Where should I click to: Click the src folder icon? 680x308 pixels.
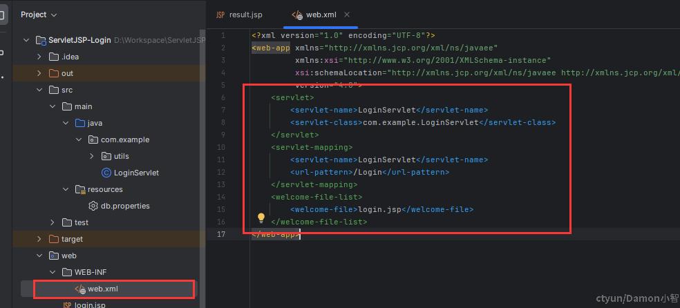54,90
